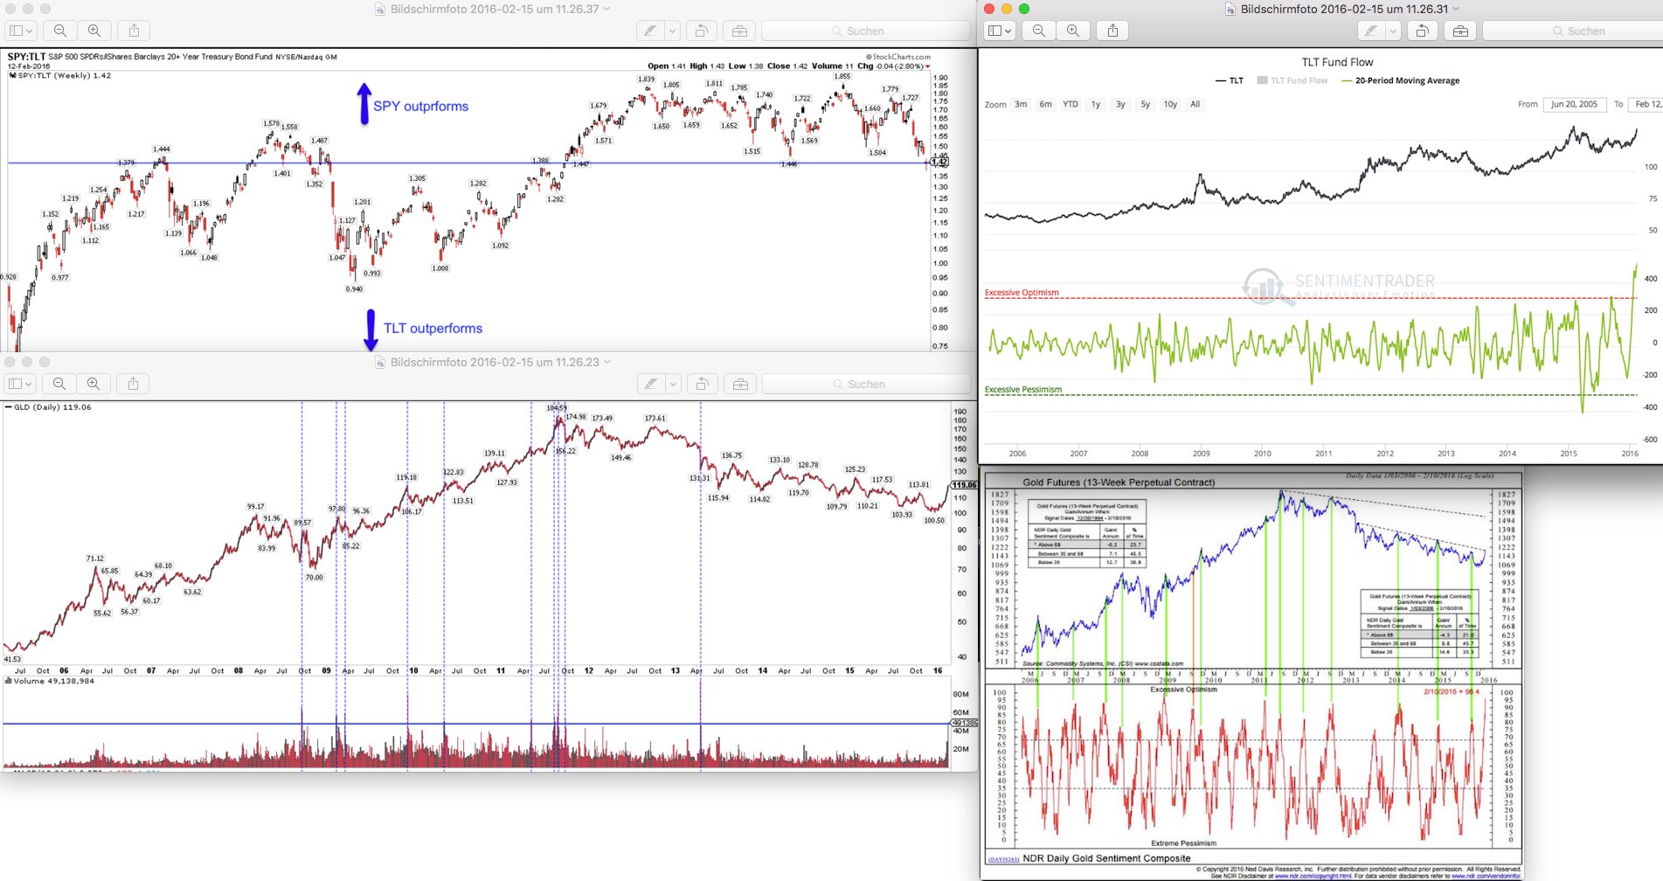Open title chevron of 11.26.31 window

point(1456,9)
